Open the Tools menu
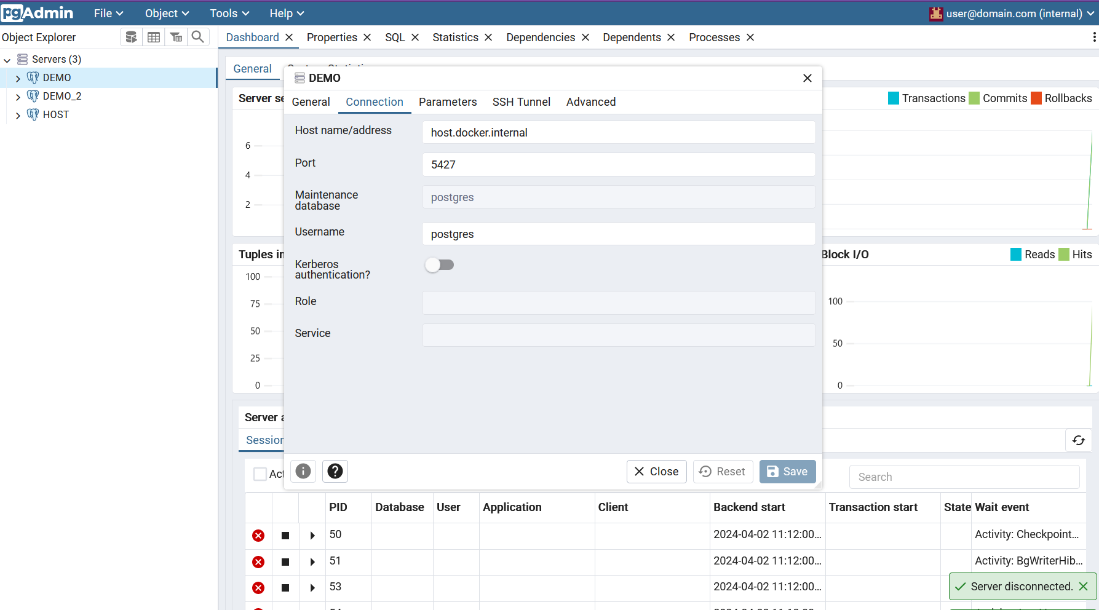 point(229,14)
